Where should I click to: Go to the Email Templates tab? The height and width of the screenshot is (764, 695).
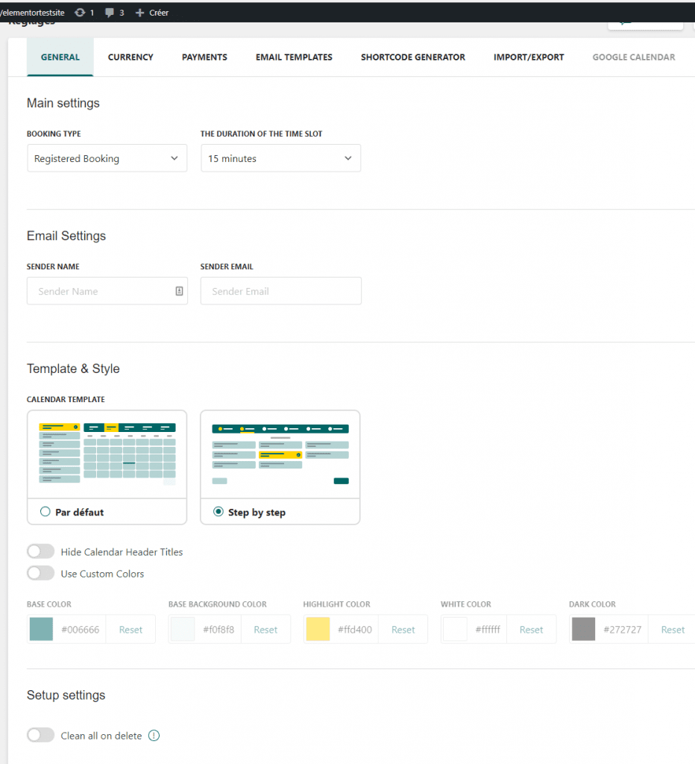click(294, 57)
